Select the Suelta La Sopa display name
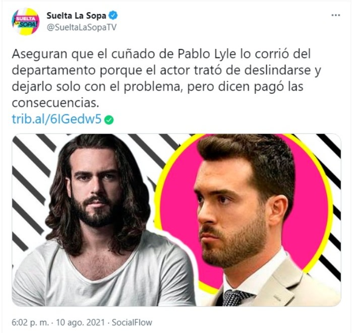The width and height of the screenshot is (353, 333). (76, 16)
